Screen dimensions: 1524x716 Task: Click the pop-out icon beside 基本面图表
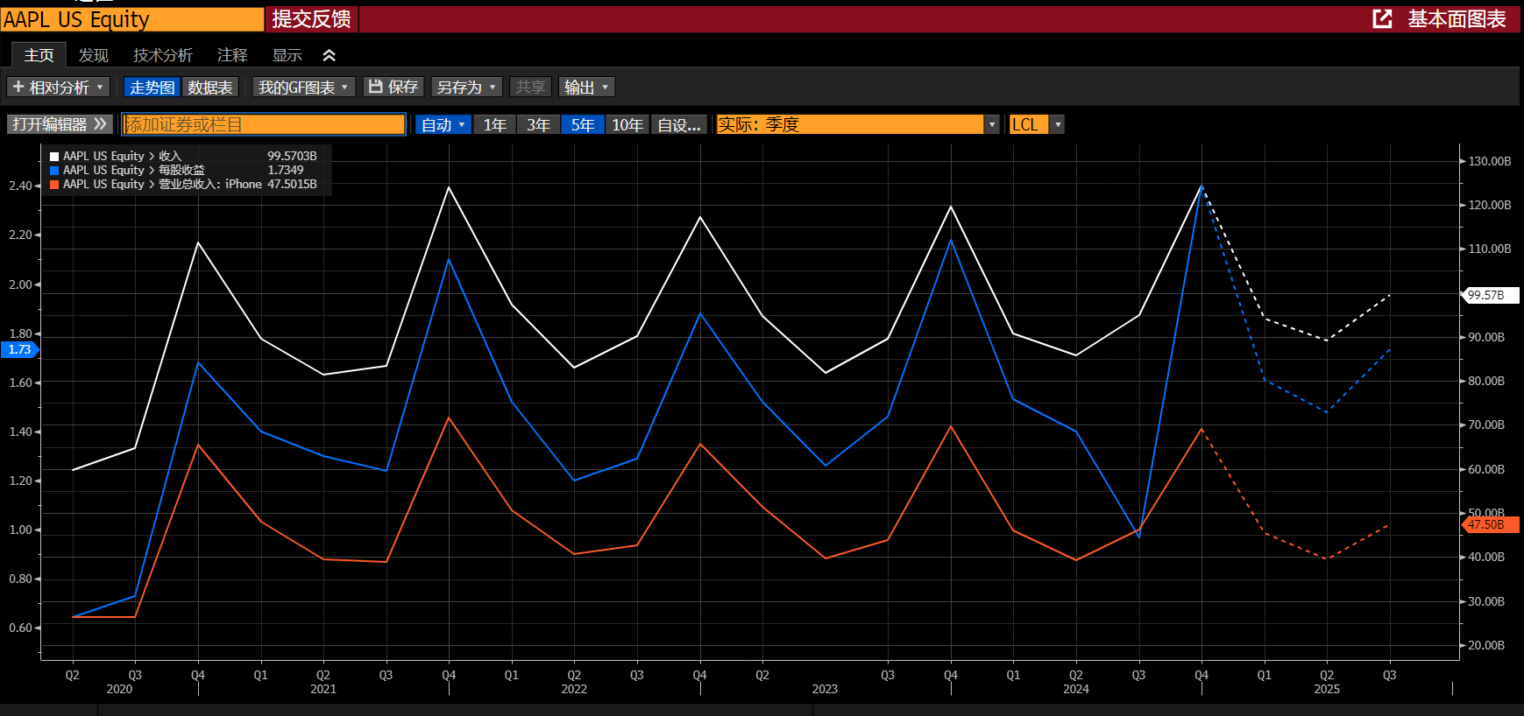pos(1382,18)
